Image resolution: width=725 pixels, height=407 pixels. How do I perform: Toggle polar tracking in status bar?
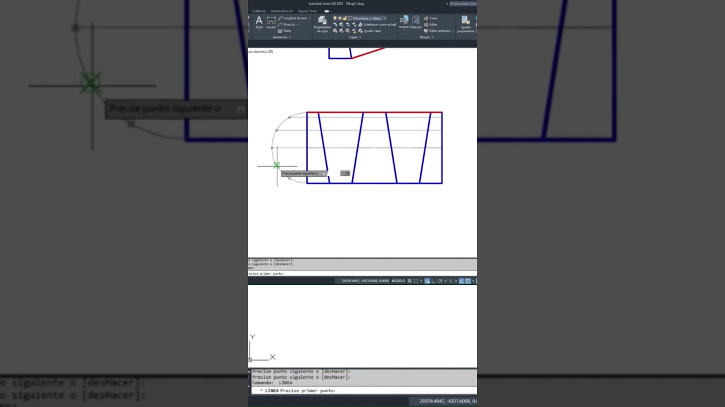440,280
